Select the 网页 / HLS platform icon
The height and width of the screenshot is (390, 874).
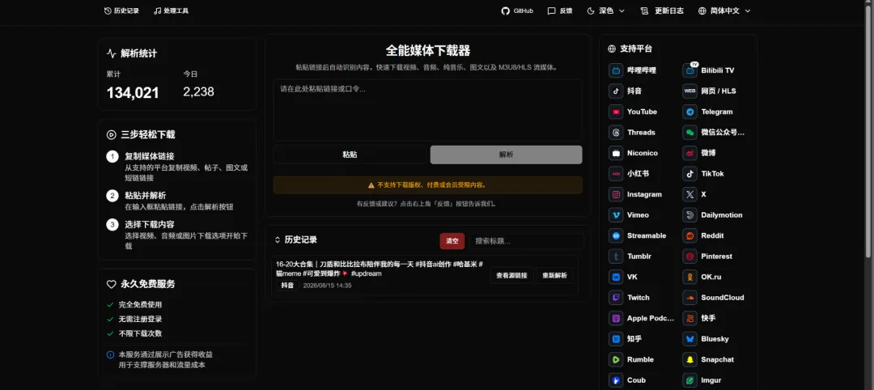click(690, 91)
